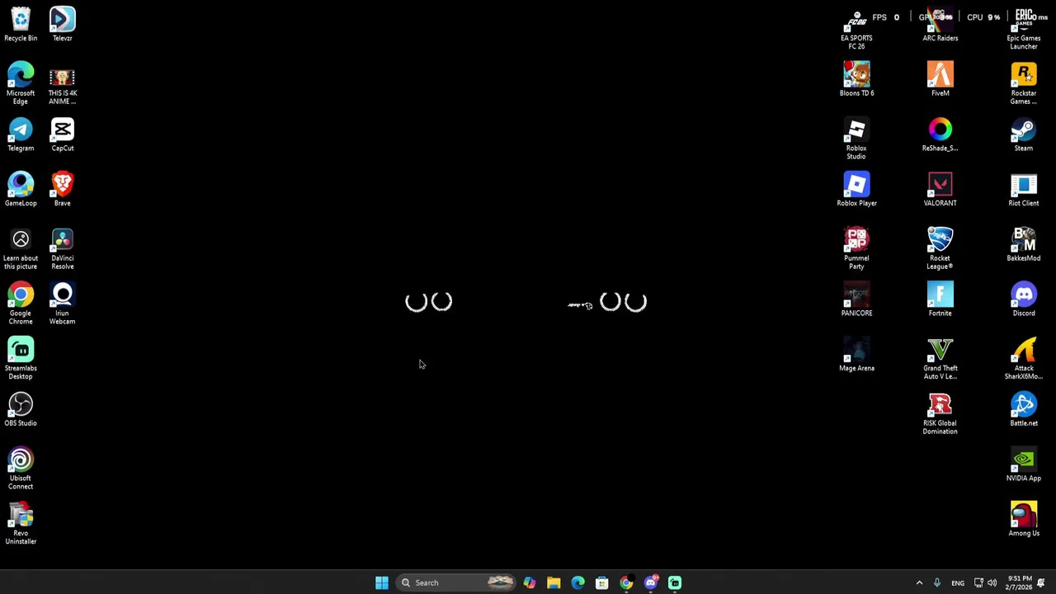Select the Mage Arena desktop icon
The width and height of the screenshot is (1056, 594).
(x=856, y=354)
